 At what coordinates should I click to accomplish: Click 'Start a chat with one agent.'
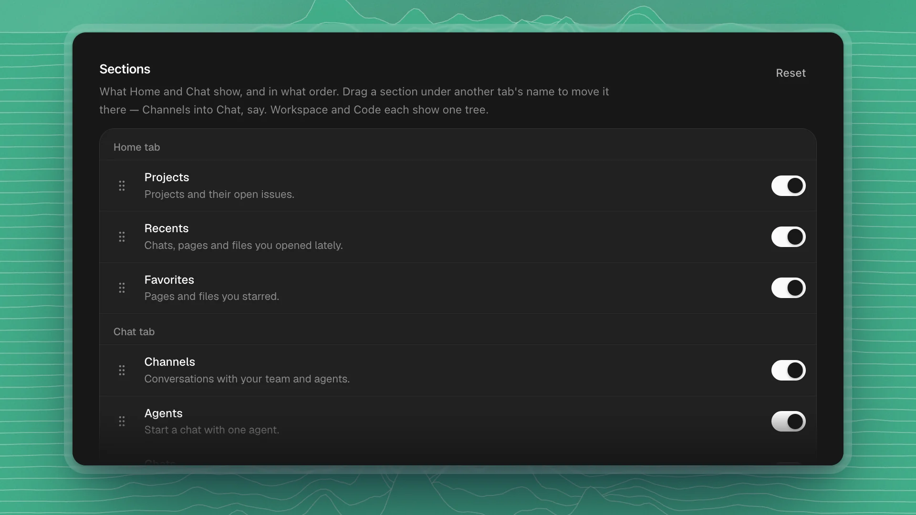point(212,430)
